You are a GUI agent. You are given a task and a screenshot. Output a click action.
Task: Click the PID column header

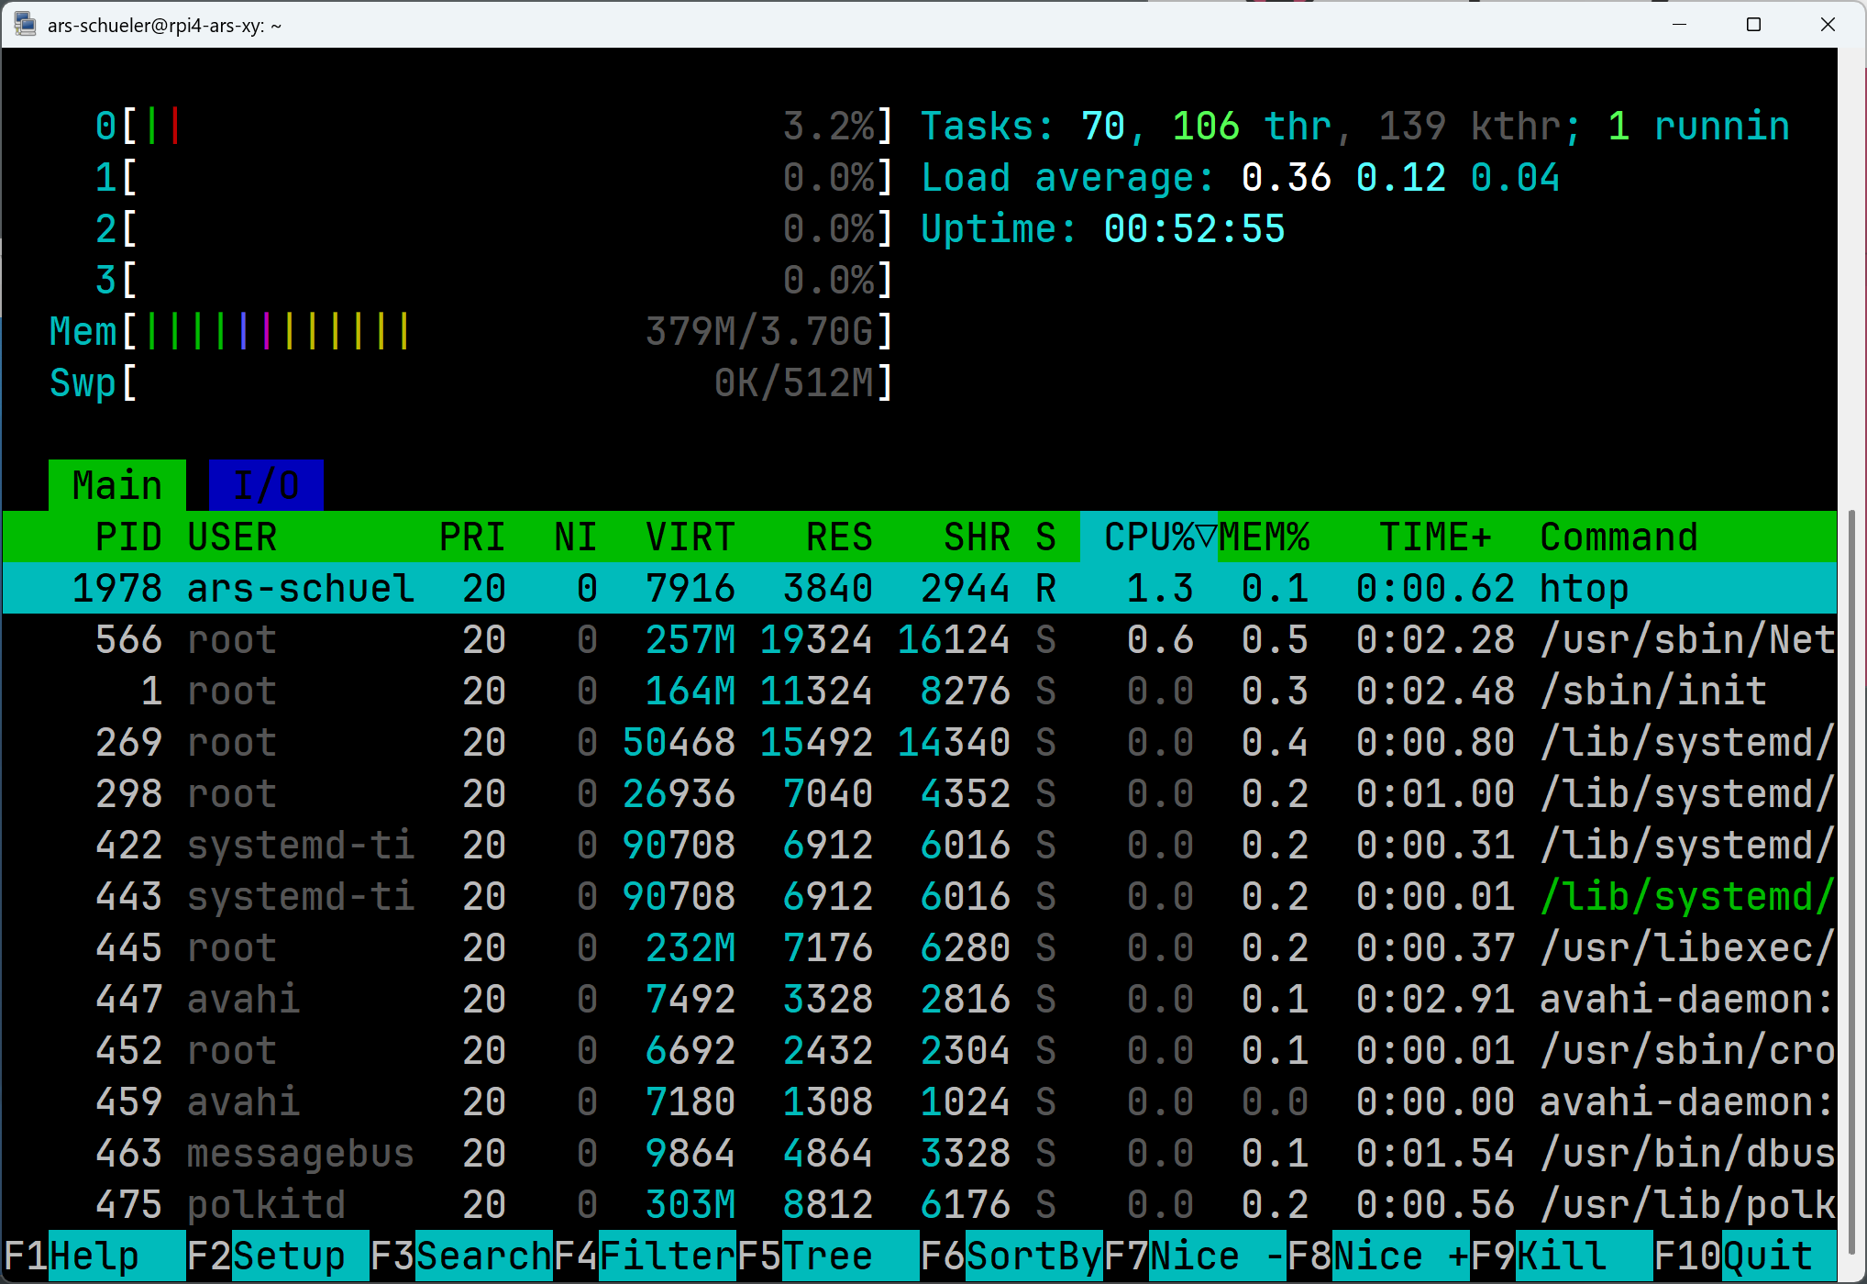[x=128, y=537]
